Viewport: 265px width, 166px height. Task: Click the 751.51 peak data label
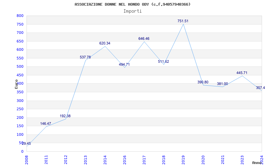(183, 21)
